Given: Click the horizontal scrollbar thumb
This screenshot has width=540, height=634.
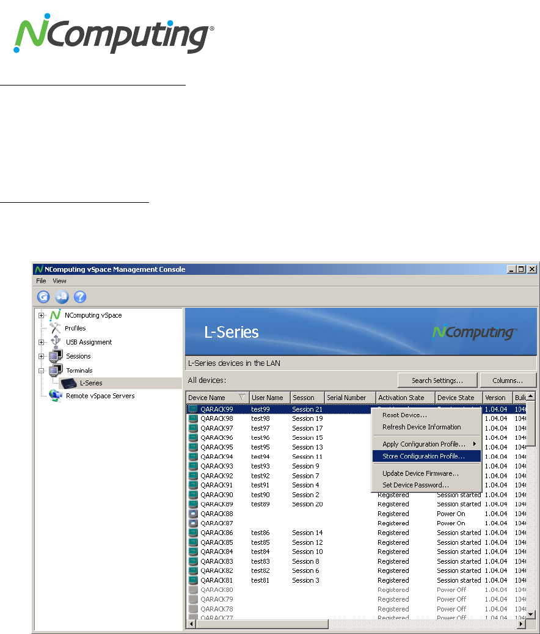Looking at the screenshot, I should [x=262, y=624].
